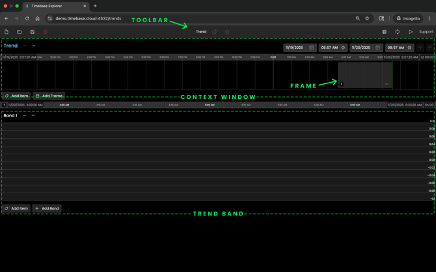Screen dimensions: 436x272
Task: Collapse Band 1 with chevron
Action: (33, 115)
